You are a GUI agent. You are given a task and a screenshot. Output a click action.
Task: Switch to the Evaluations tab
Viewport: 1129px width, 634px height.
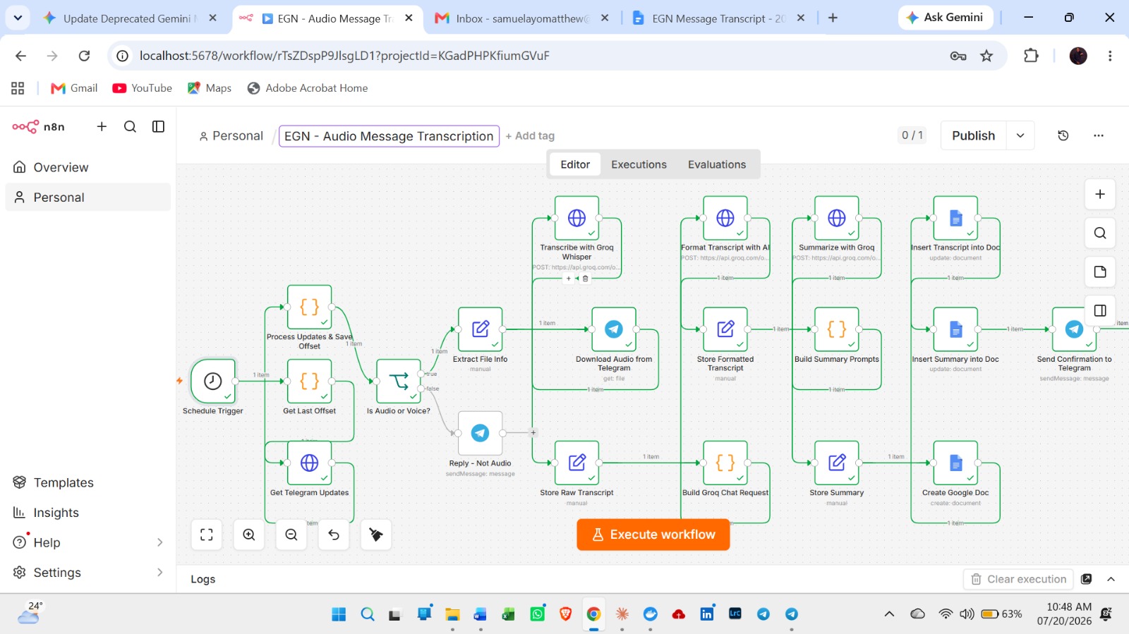pos(717,164)
